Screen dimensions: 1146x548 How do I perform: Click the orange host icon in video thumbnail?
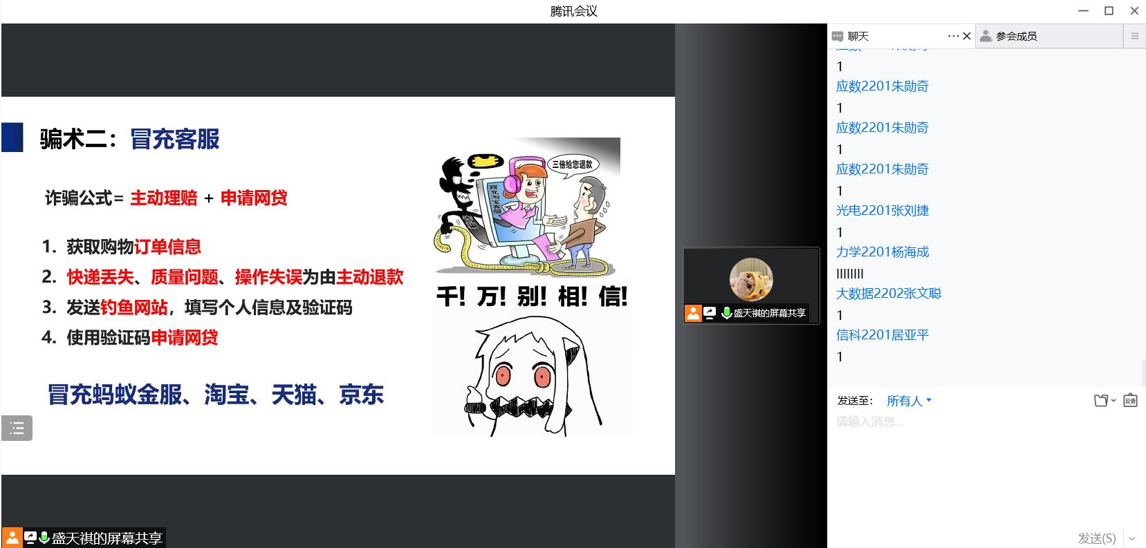click(x=693, y=313)
